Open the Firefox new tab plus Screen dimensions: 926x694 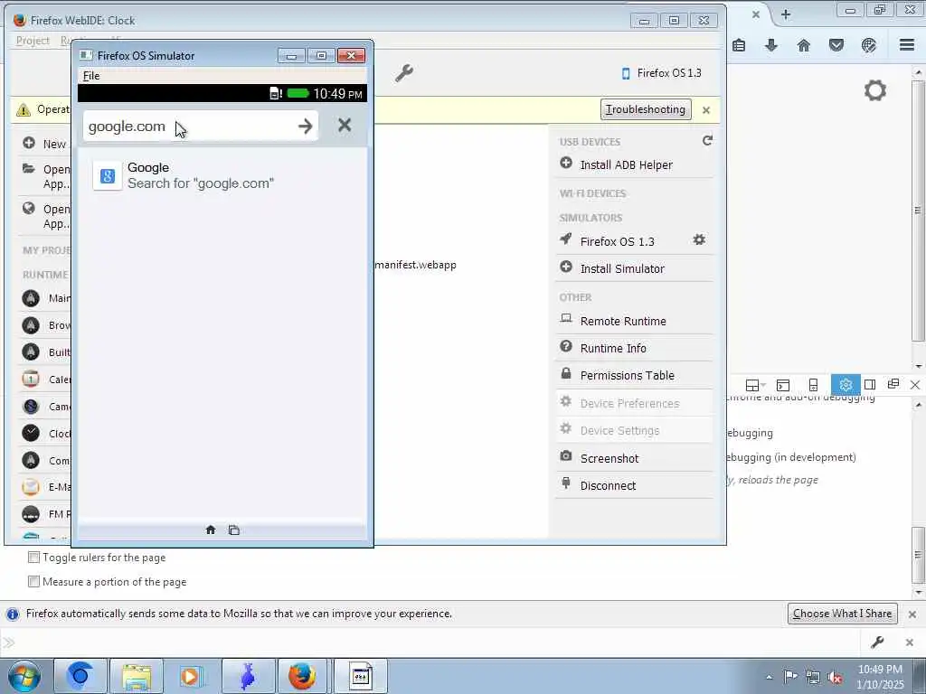click(786, 14)
